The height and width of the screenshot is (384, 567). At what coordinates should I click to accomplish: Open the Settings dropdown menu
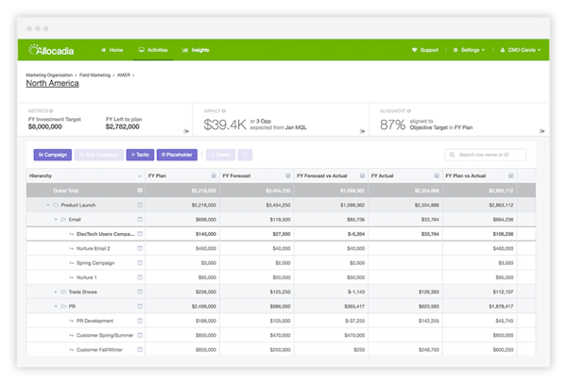(470, 50)
